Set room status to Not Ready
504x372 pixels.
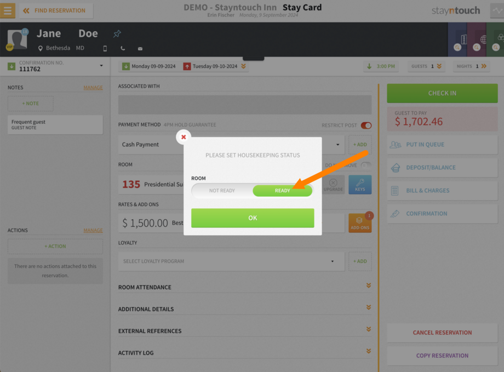(x=222, y=191)
